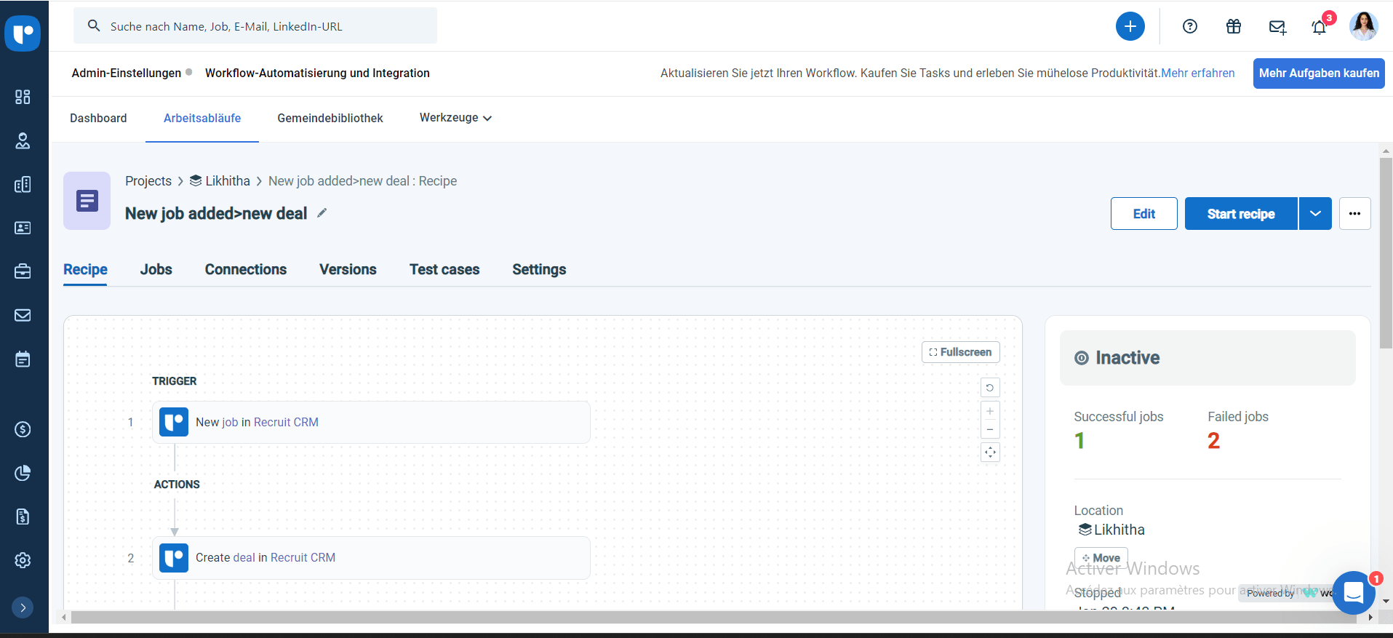Open the gift rewards icon
The width and height of the screenshot is (1393, 638).
[x=1234, y=26]
